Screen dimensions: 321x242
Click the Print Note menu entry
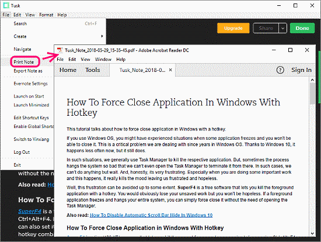click(x=24, y=62)
